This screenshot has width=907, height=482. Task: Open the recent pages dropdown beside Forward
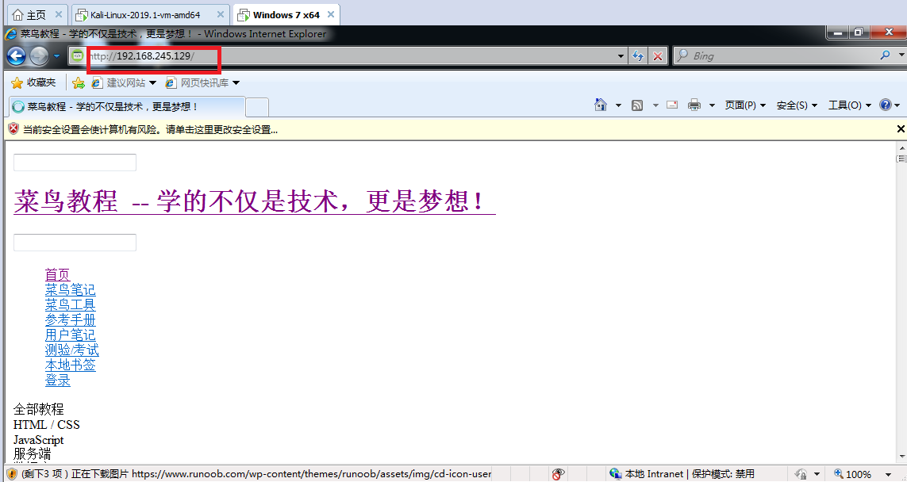pos(56,56)
